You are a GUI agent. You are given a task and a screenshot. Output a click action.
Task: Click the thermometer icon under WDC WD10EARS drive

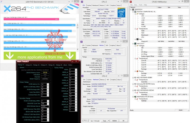[137, 80]
